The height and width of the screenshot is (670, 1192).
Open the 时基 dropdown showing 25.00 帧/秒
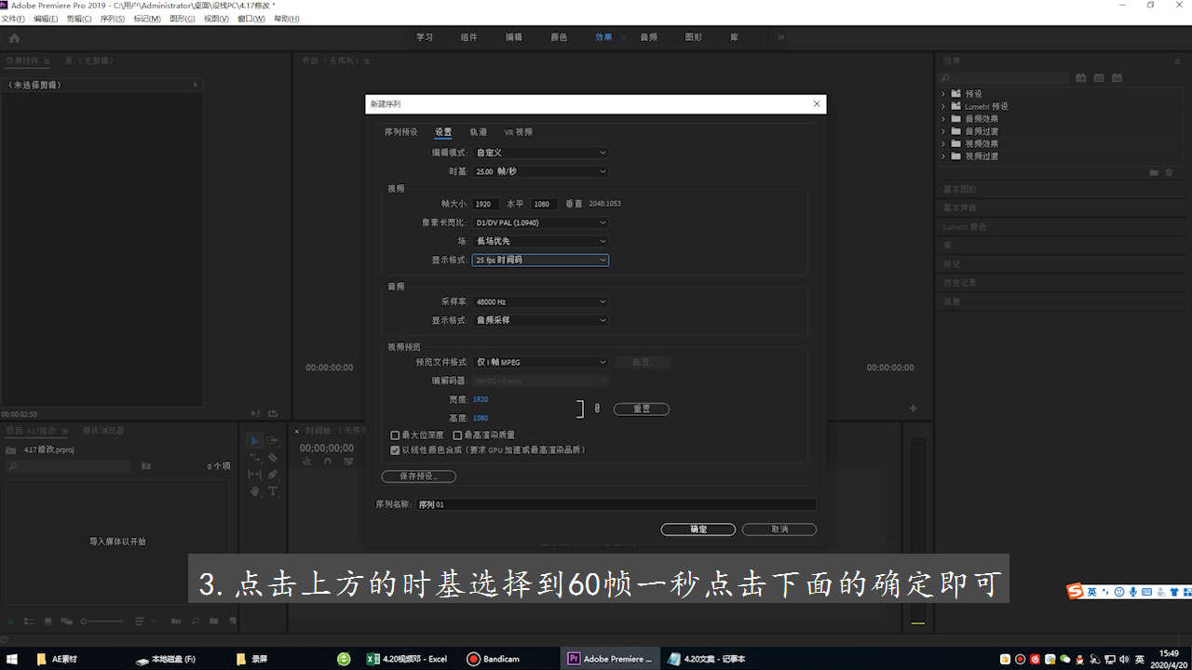tap(541, 171)
